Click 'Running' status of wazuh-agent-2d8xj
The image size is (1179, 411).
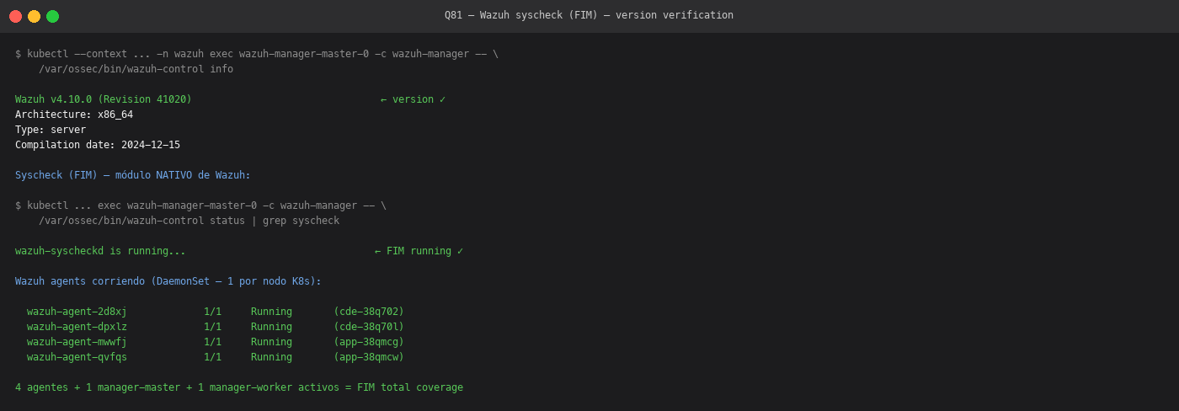271,312
